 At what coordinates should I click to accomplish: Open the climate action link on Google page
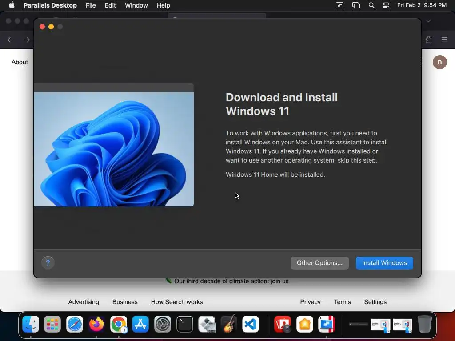(231, 281)
